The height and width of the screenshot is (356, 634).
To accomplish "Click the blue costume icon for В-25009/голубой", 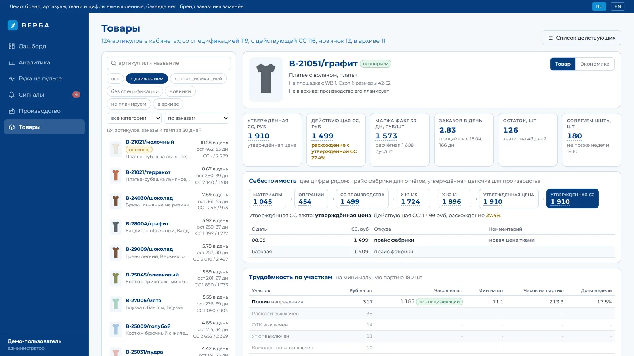I will click(116, 329).
